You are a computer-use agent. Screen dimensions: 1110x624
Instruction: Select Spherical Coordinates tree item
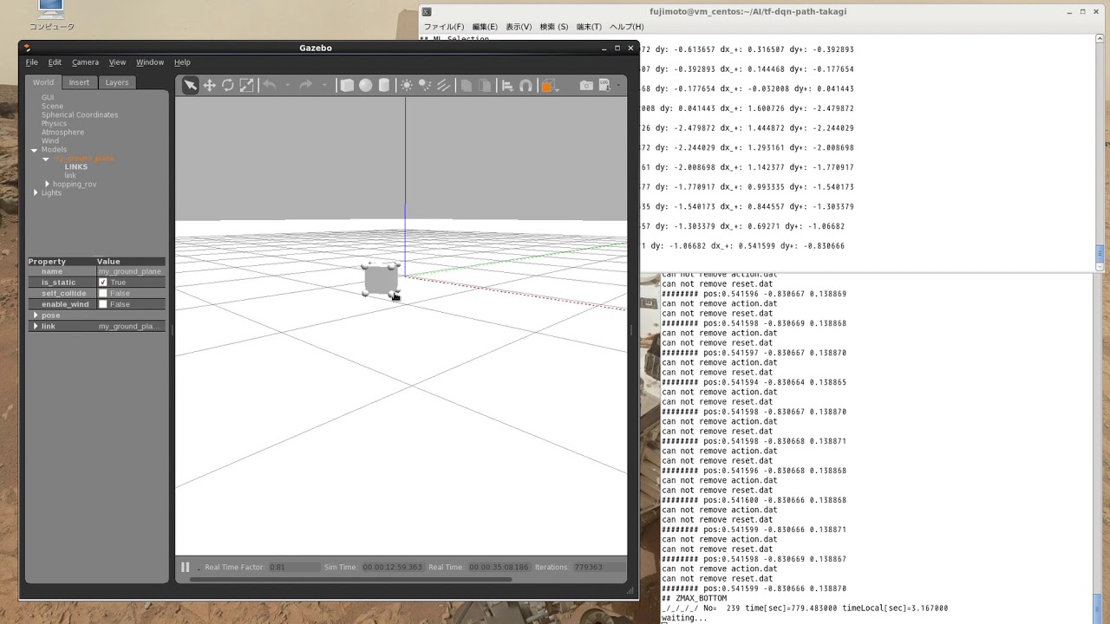click(x=80, y=114)
